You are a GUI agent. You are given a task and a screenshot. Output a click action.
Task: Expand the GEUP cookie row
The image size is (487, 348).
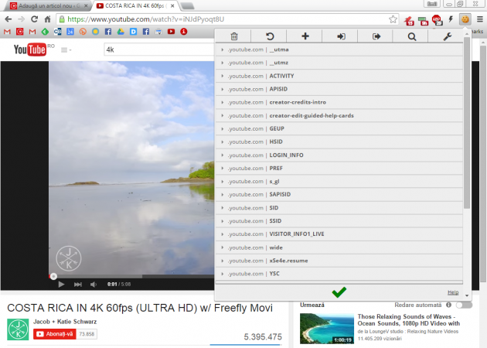339,128
